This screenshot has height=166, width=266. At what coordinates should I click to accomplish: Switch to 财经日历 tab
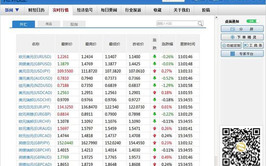click(x=36, y=10)
